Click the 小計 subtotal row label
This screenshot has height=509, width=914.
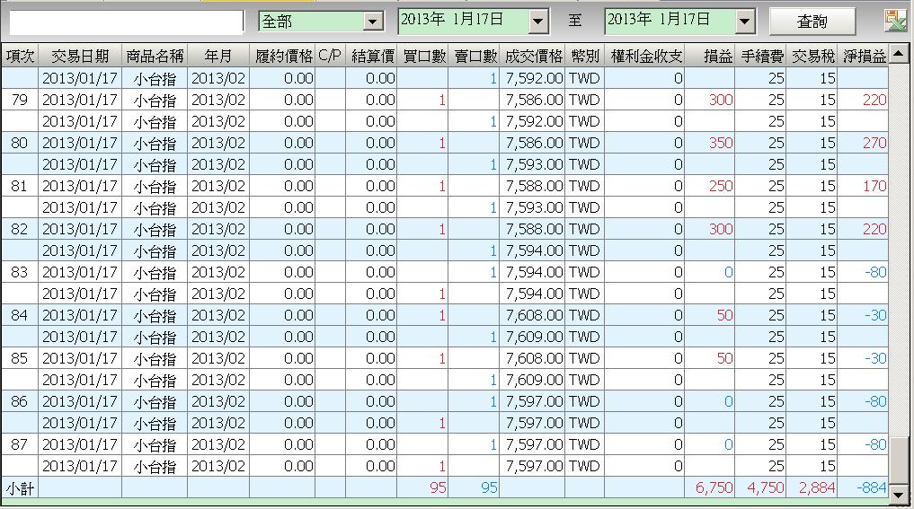(20, 488)
